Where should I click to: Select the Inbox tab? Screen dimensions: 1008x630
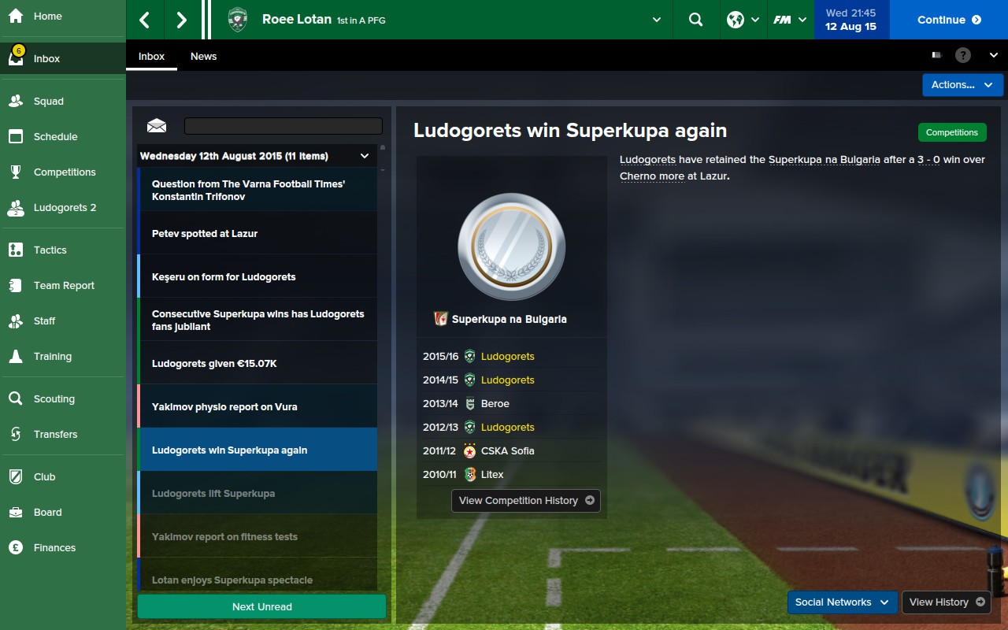[152, 56]
